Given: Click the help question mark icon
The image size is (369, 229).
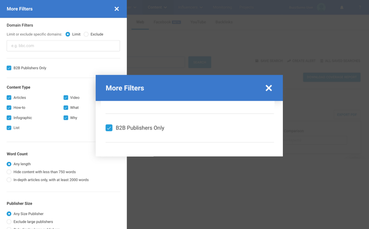Looking at the screenshot, I should pos(360,8).
